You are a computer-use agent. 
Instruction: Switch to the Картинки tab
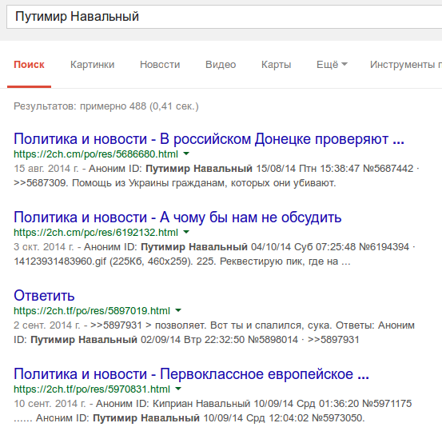click(x=92, y=65)
